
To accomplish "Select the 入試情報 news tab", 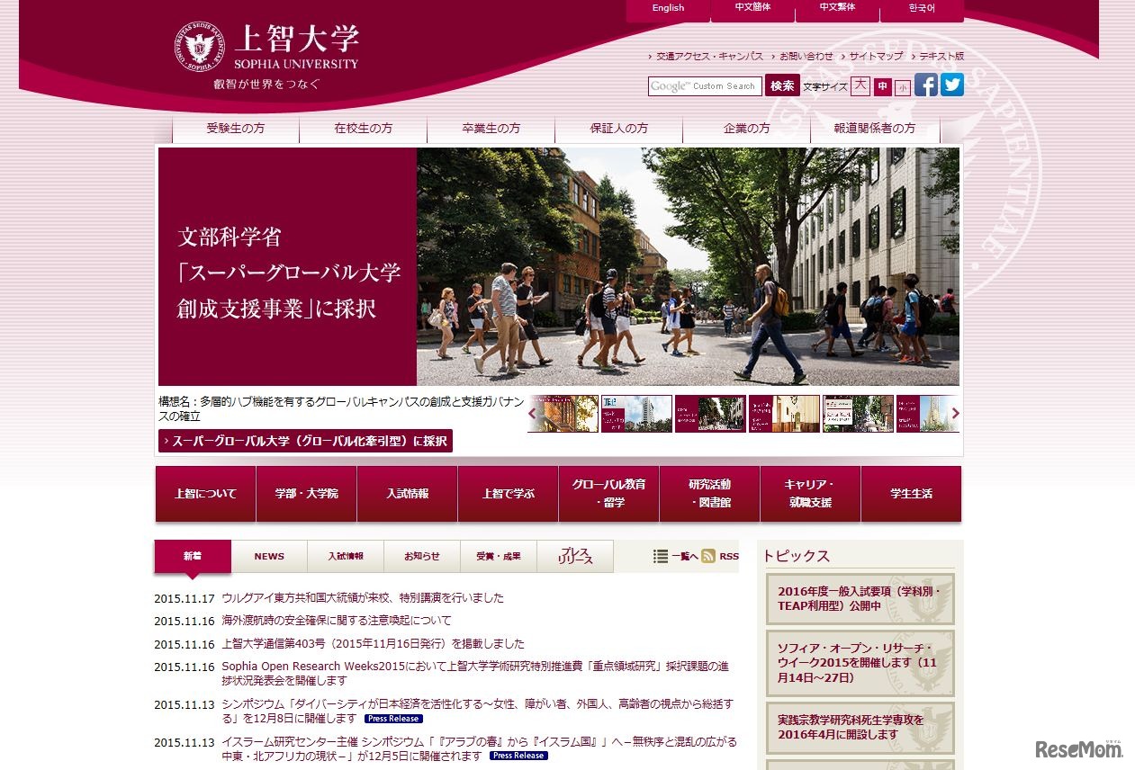I will point(346,556).
